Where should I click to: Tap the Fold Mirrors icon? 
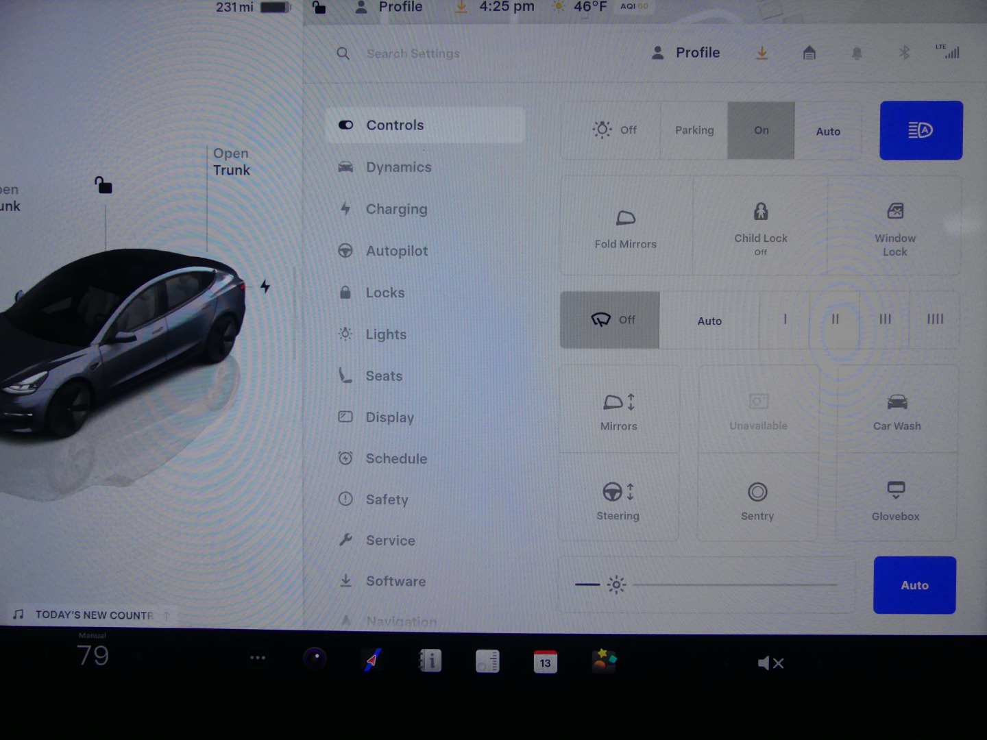click(x=625, y=227)
